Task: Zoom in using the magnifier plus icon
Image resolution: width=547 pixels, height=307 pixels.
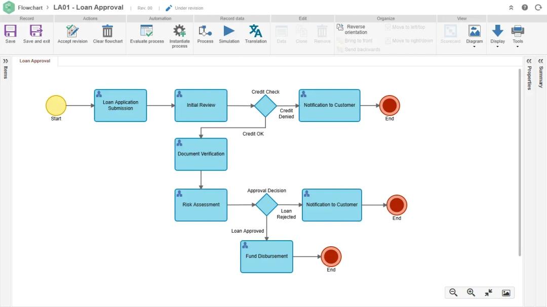Action: click(x=471, y=292)
